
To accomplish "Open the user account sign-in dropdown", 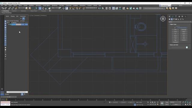I will (165, 5).
